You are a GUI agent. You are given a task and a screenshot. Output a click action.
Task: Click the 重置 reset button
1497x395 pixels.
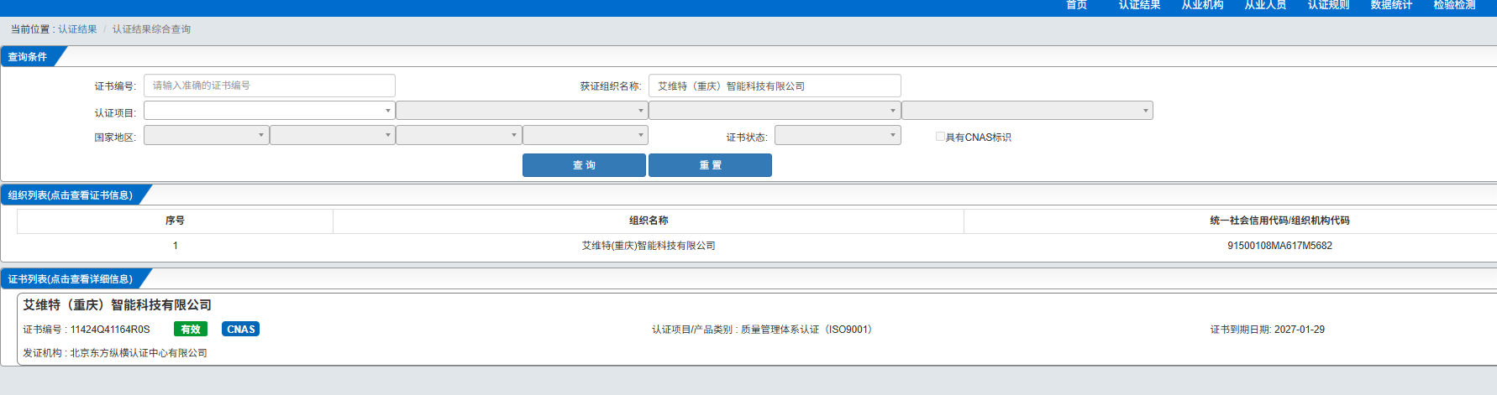710,165
